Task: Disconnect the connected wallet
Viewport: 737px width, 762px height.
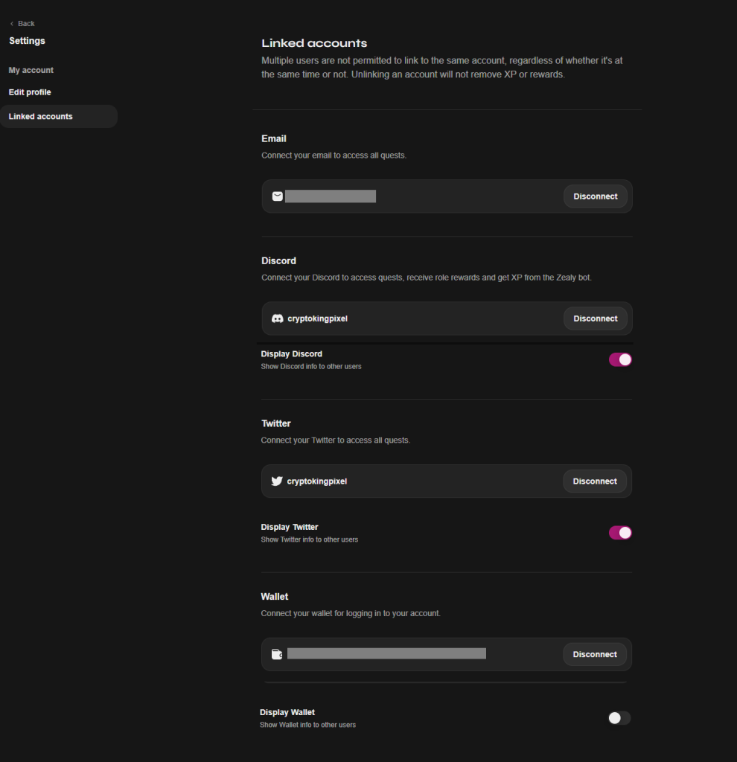Action: click(x=595, y=655)
